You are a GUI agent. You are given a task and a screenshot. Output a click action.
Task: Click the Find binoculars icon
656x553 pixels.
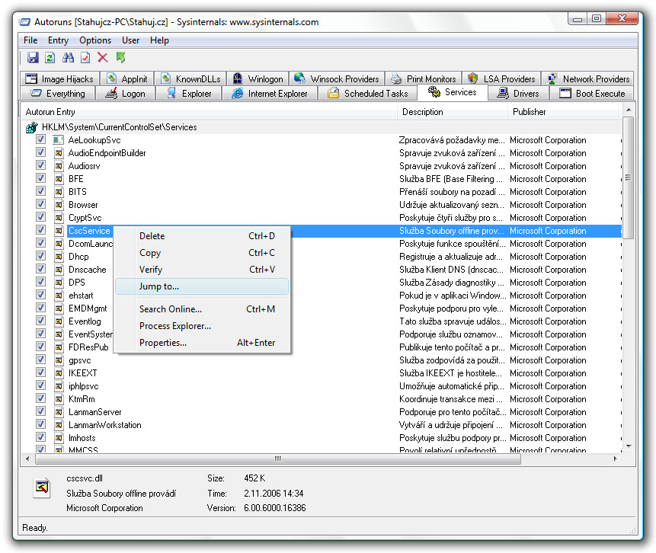pyautogui.click(x=68, y=58)
